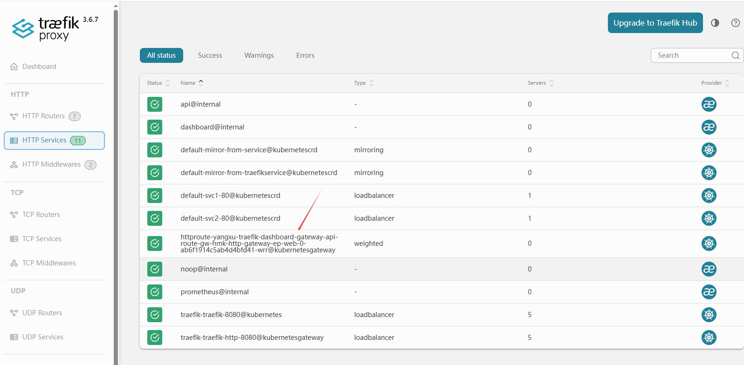744x365 pixels.
Task: Open UDP Services page
Action: point(54,337)
